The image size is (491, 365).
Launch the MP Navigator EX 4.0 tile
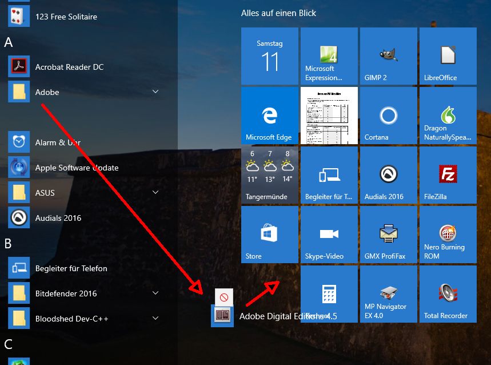389,294
